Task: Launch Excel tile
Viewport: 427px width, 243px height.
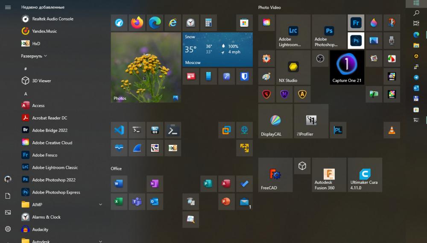Action: coord(119,201)
